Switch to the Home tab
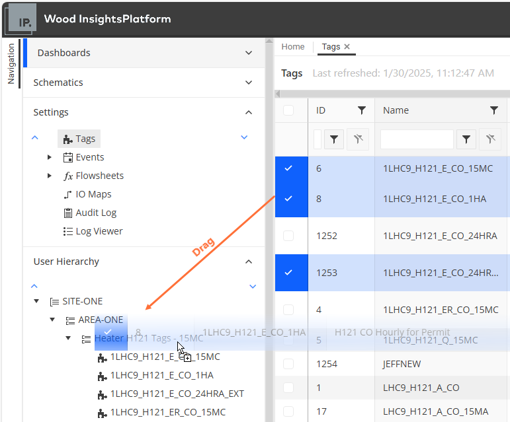 tap(293, 47)
